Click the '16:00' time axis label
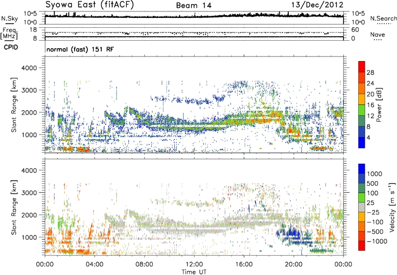Viewport: 397px width, 275px height. [244, 265]
